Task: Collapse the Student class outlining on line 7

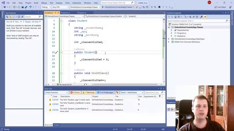Action: pos(61,21)
